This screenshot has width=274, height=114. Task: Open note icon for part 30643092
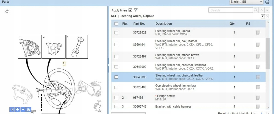258,67
